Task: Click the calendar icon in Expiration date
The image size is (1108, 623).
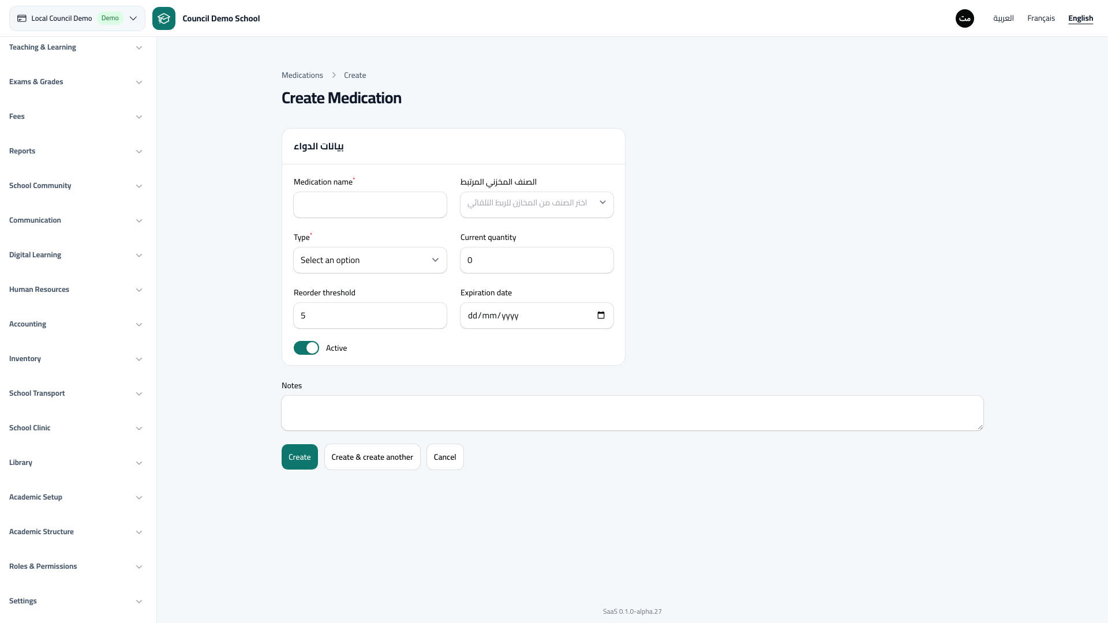Action: tap(601, 316)
